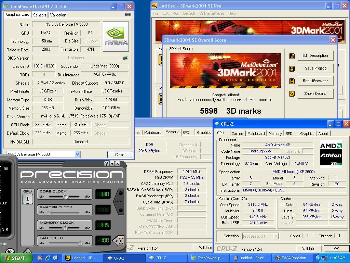Click the Edit Description icon in 3DMark score dialog
The width and height of the screenshot is (350, 263).
292,56
